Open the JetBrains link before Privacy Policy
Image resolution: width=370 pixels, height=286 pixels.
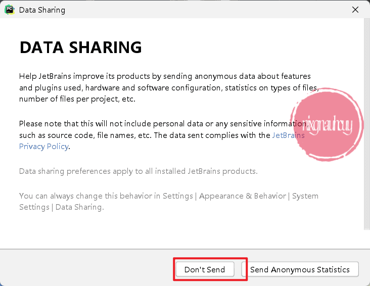288,135
